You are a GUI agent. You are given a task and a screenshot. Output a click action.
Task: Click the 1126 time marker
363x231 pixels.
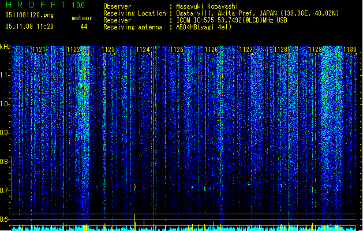click(x=212, y=50)
